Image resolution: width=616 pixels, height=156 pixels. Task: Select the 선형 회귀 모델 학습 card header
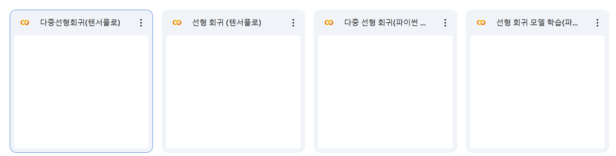point(538,23)
